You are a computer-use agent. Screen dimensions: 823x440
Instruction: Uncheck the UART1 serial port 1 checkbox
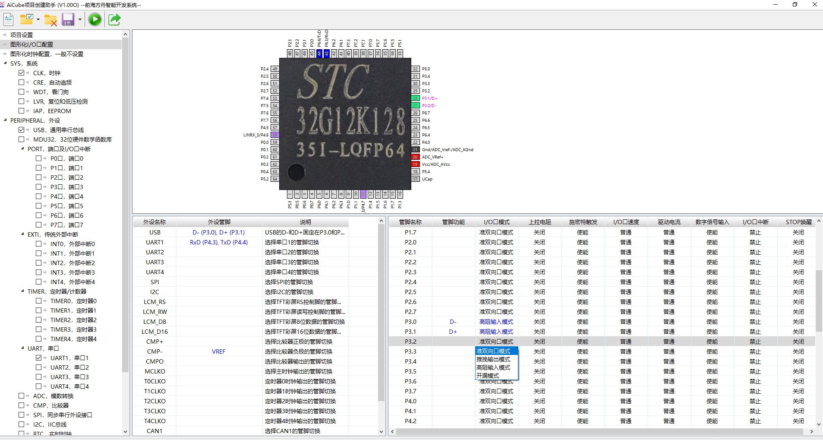point(38,358)
